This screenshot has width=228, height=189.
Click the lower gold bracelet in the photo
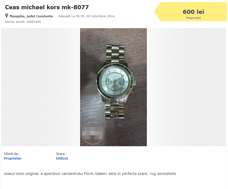pos(115,109)
